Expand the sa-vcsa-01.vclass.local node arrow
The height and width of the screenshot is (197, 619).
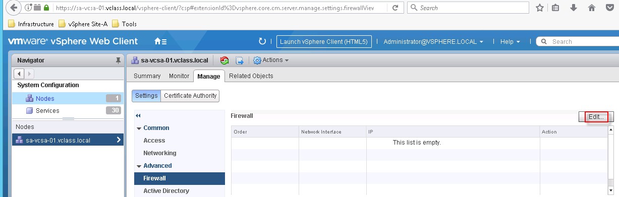119,140
